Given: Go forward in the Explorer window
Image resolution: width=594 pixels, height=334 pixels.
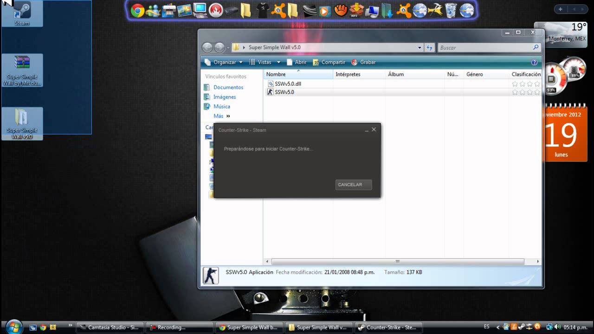Looking at the screenshot, I should 220,47.
